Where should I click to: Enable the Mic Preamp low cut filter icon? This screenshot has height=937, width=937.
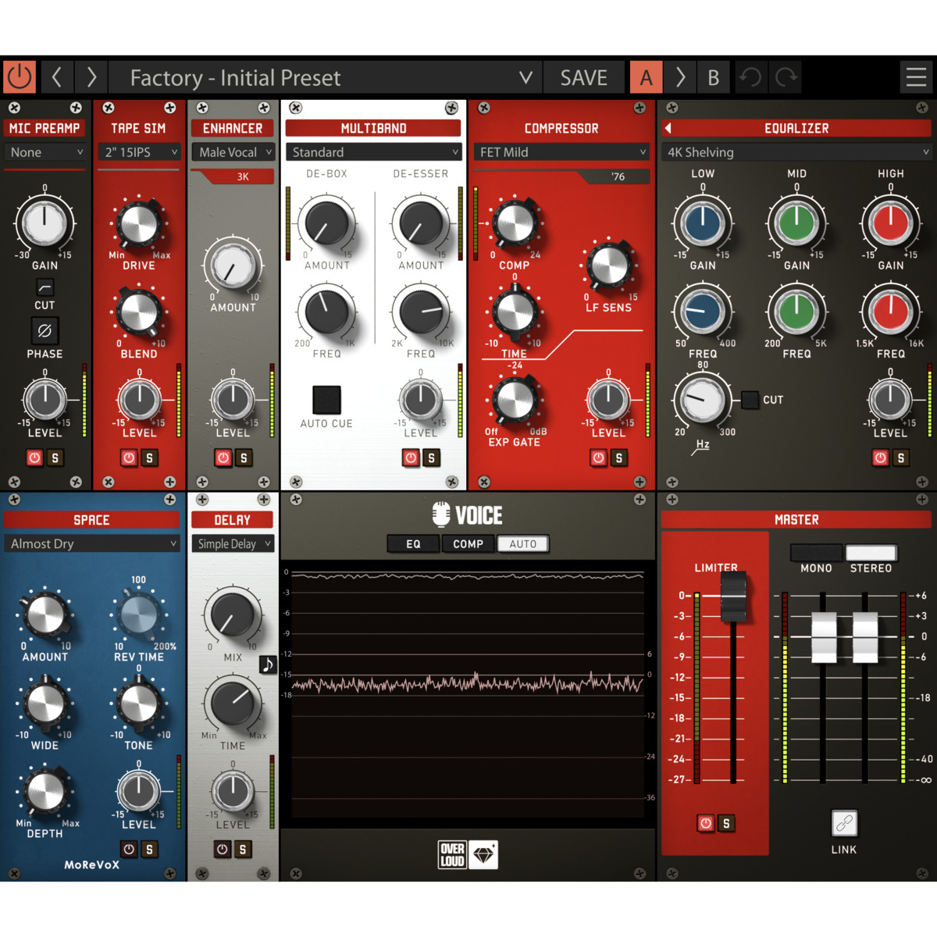click(x=45, y=287)
